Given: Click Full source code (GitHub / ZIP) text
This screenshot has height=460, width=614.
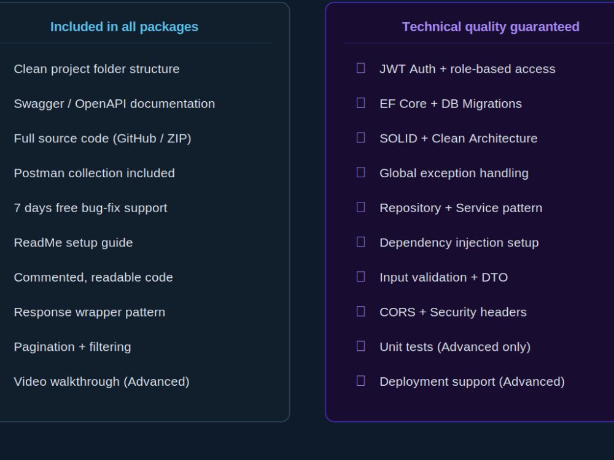Looking at the screenshot, I should [x=103, y=139].
